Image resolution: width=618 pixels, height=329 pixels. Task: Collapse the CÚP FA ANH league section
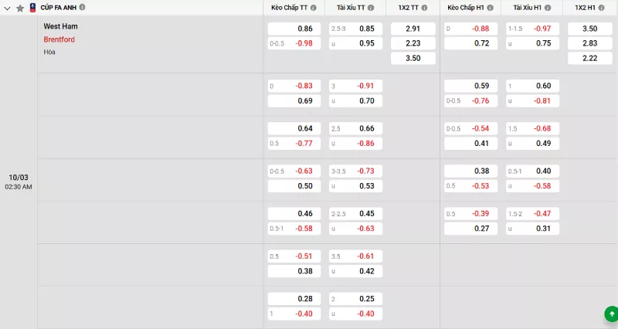(8, 8)
